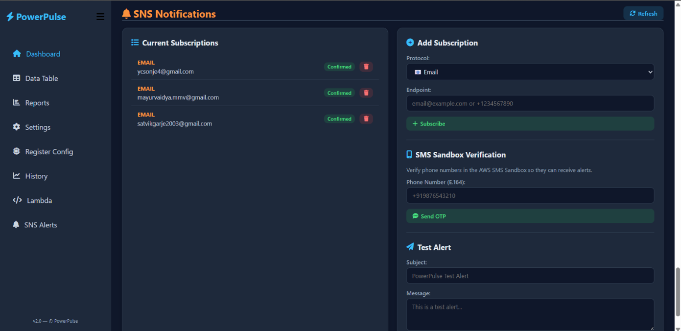Click the Settings gear icon

click(x=16, y=127)
